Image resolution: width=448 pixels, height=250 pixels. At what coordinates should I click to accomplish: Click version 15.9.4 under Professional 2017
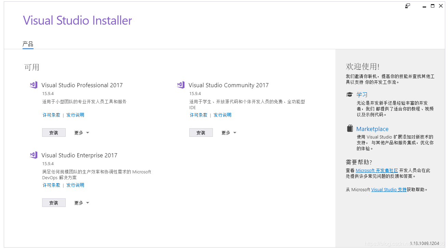(48, 93)
